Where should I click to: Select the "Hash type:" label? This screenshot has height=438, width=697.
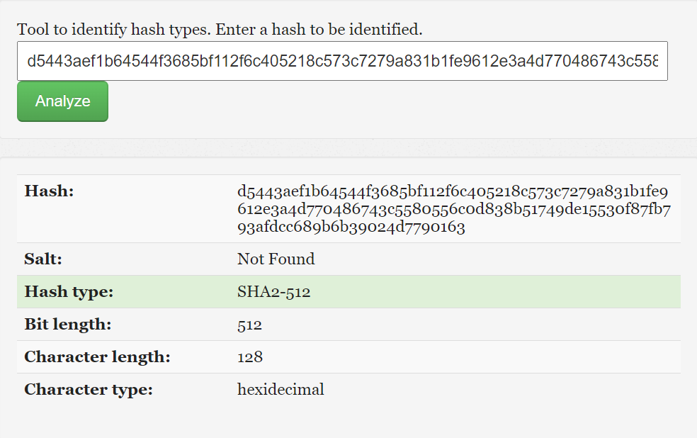69,292
